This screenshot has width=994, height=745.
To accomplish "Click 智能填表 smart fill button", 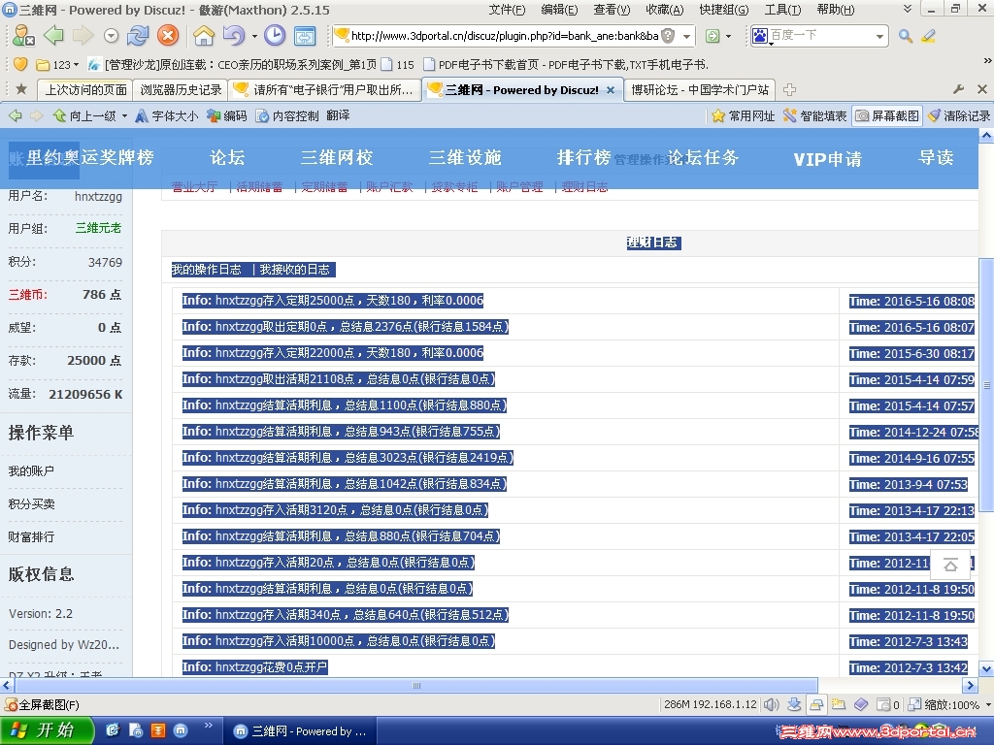I will (x=814, y=116).
